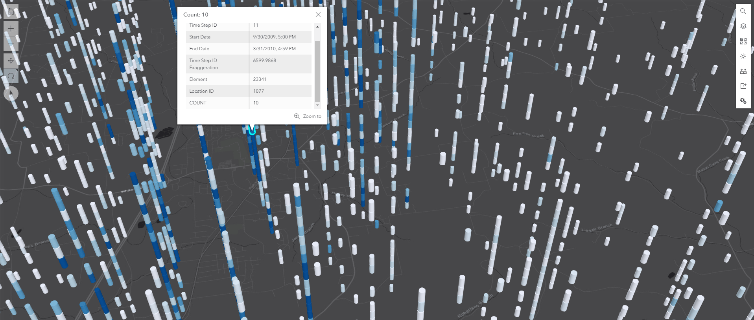
Task: Click the Element value 23341
Action: (260, 79)
